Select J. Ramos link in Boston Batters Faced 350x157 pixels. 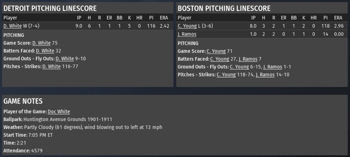click(x=248, y=59)
